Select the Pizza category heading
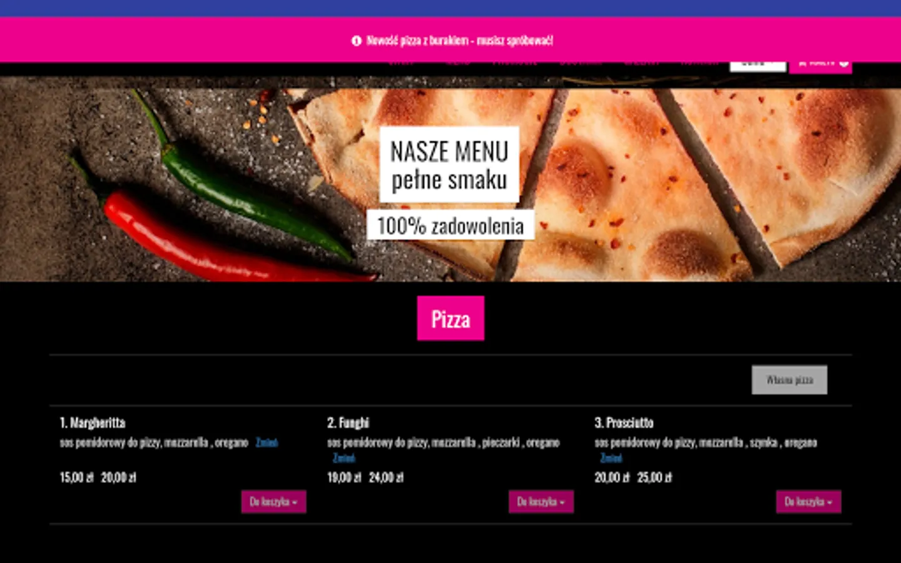This screenshot has width=901, height=563. click(x=450, y=318)
